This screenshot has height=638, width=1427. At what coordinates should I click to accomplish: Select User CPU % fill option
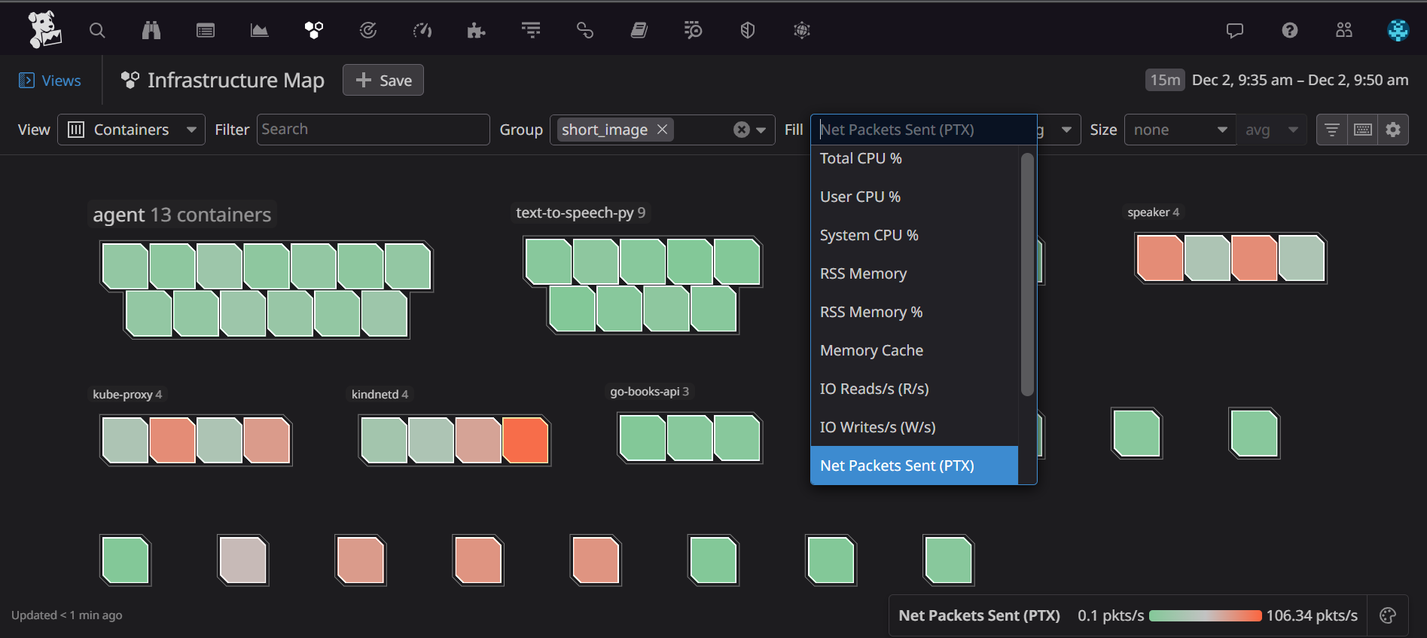click(x=914, y=197)
